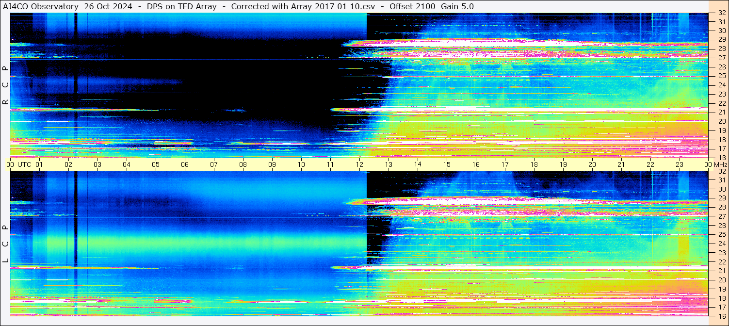Pick the 25 MHz label of LCP plot
Screen dimensions: 729x326
721,235
